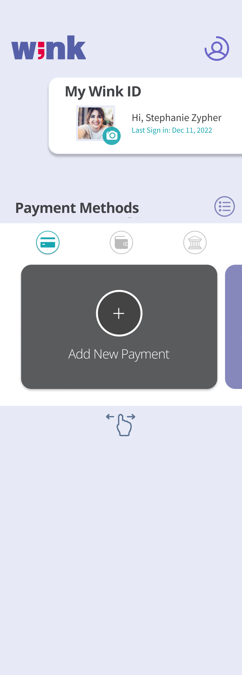Tap the Add New Payment label
Image resolution: width=242 pixels, height=675 pixels.
coord(119,354)
